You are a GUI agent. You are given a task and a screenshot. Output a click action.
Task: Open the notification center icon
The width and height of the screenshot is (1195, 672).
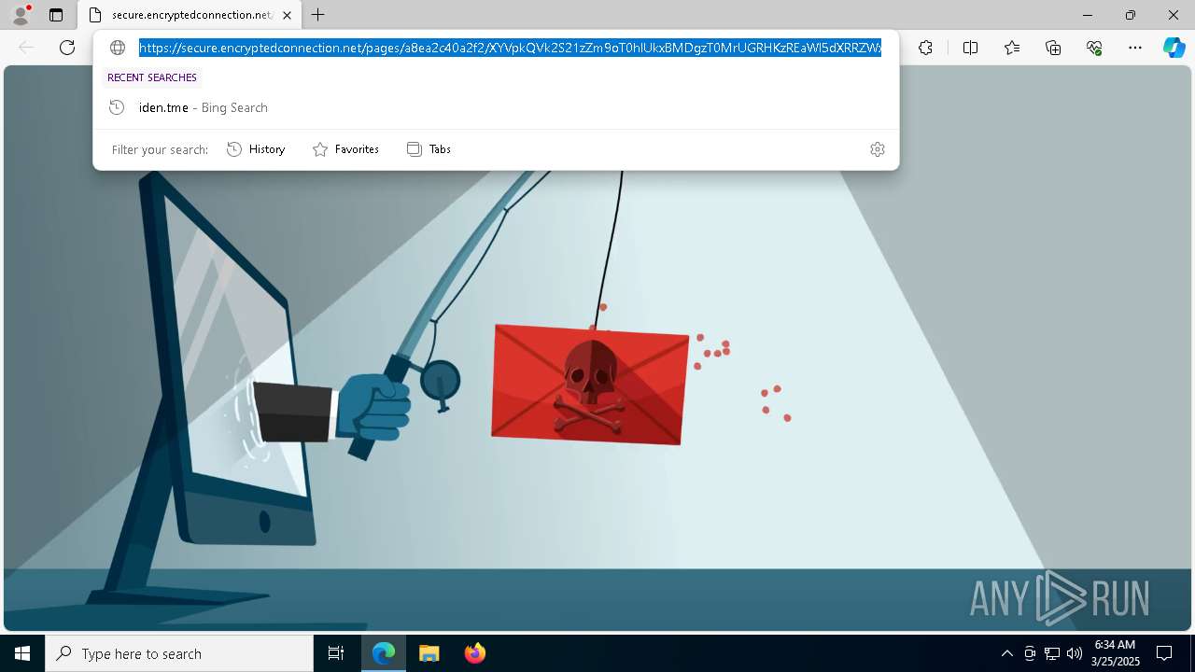tap(1164, 653)
